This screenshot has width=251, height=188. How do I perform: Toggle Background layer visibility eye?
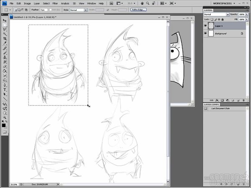coord(205,33)
